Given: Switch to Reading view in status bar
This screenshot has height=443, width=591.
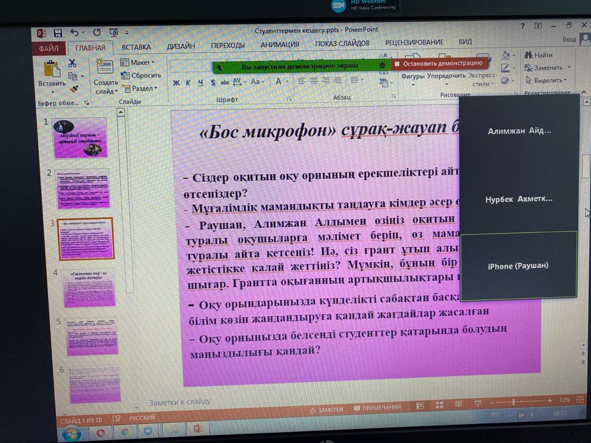Looking at the screenshot, I should click(x=458, y=404).
